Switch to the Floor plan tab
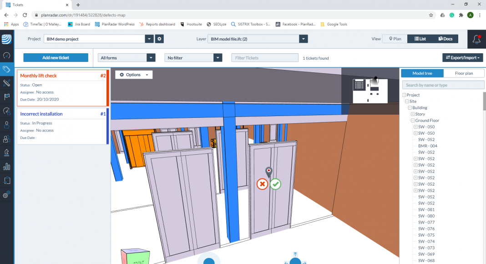The image size is (486, 264). 464,73
